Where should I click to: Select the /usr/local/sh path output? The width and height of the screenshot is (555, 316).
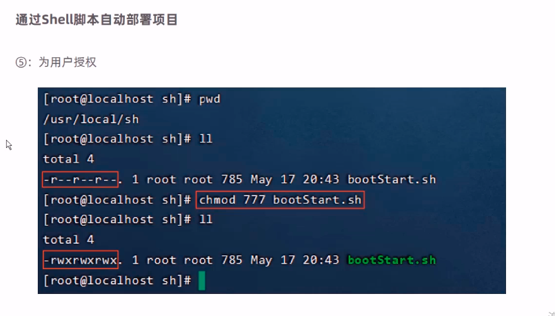click(91, 120)
